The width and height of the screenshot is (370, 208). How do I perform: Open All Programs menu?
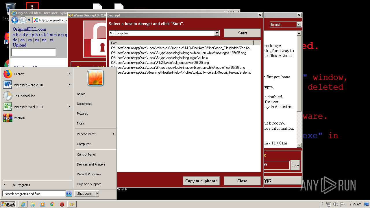coord(21,185)
